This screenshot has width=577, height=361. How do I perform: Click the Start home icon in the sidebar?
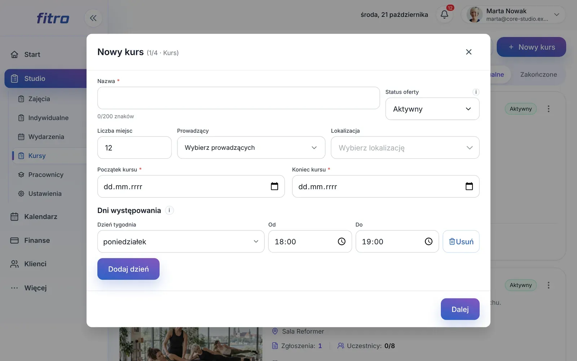[x=14, y=55]
